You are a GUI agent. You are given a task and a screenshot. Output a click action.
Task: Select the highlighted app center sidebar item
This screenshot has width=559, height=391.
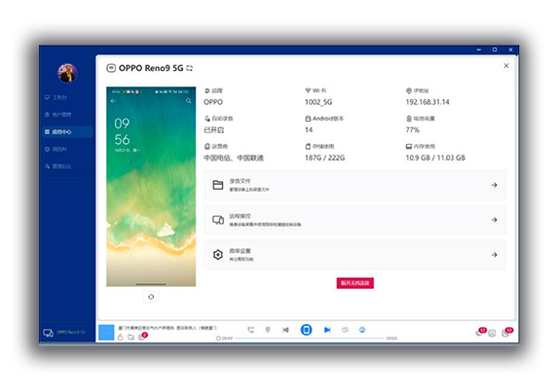67,131
